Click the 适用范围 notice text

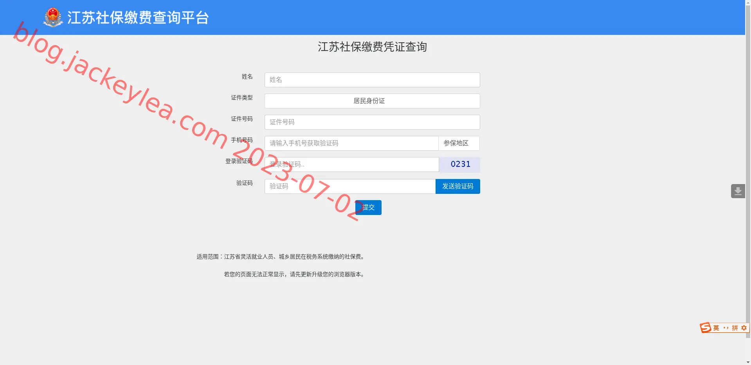click(x=281, y=257)
